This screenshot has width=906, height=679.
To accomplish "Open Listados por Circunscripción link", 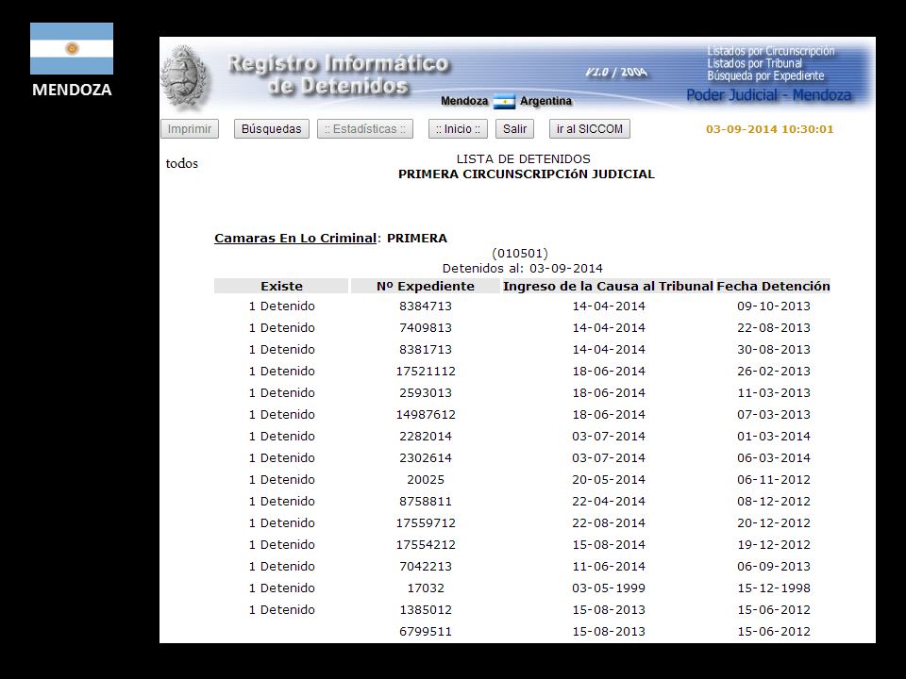I will pyautogui.click(x=771, y=51).
